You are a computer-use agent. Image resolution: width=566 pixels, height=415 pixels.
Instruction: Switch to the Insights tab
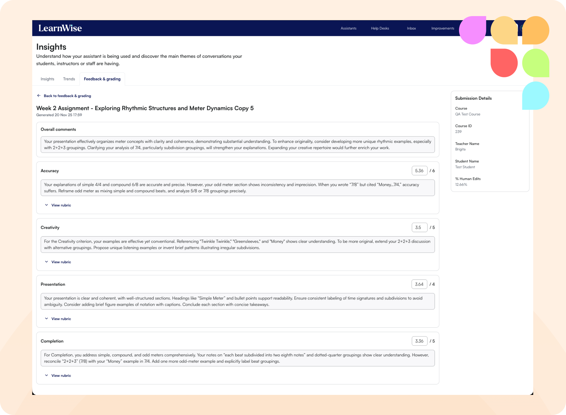[47, 79]
